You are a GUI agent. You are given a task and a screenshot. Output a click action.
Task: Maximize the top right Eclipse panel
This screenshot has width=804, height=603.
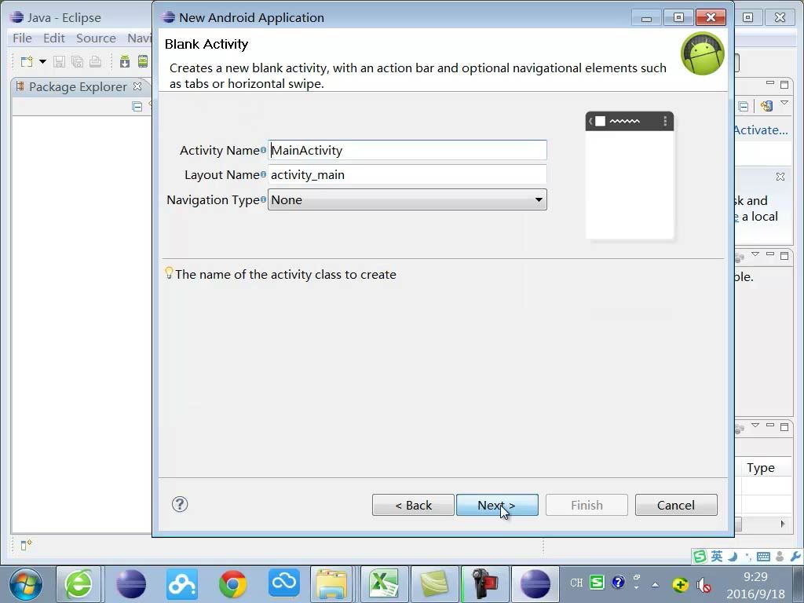coord(784,84)
